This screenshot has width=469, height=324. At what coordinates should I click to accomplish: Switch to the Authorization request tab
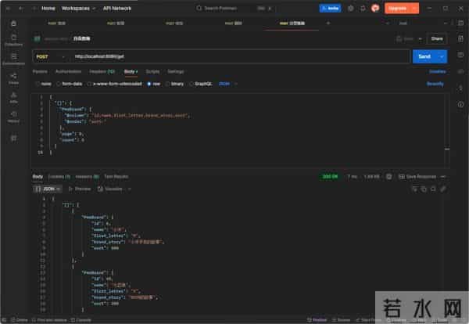point(69,70)
